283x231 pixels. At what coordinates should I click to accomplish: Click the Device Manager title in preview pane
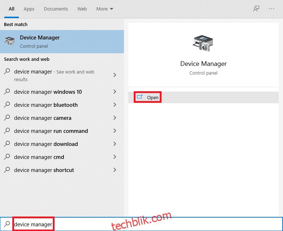pyautogui.click(x=203, y=64)
